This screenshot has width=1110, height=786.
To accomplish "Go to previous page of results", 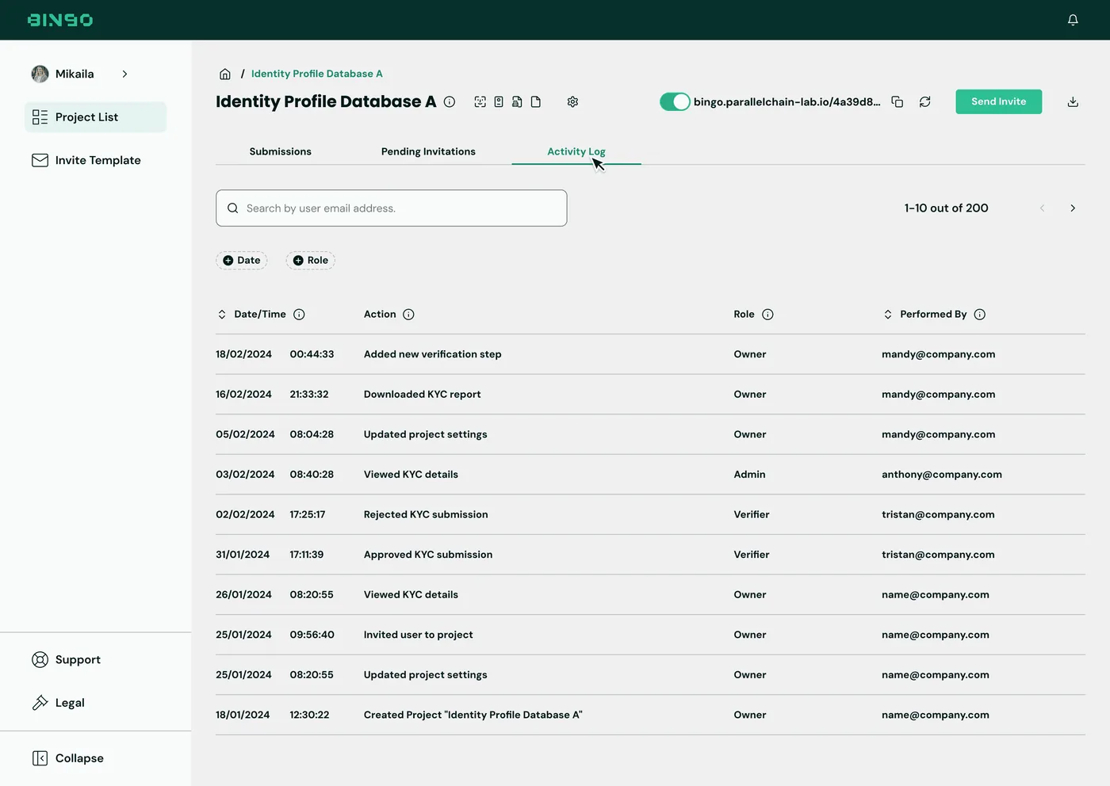I will coord(1042,208).
